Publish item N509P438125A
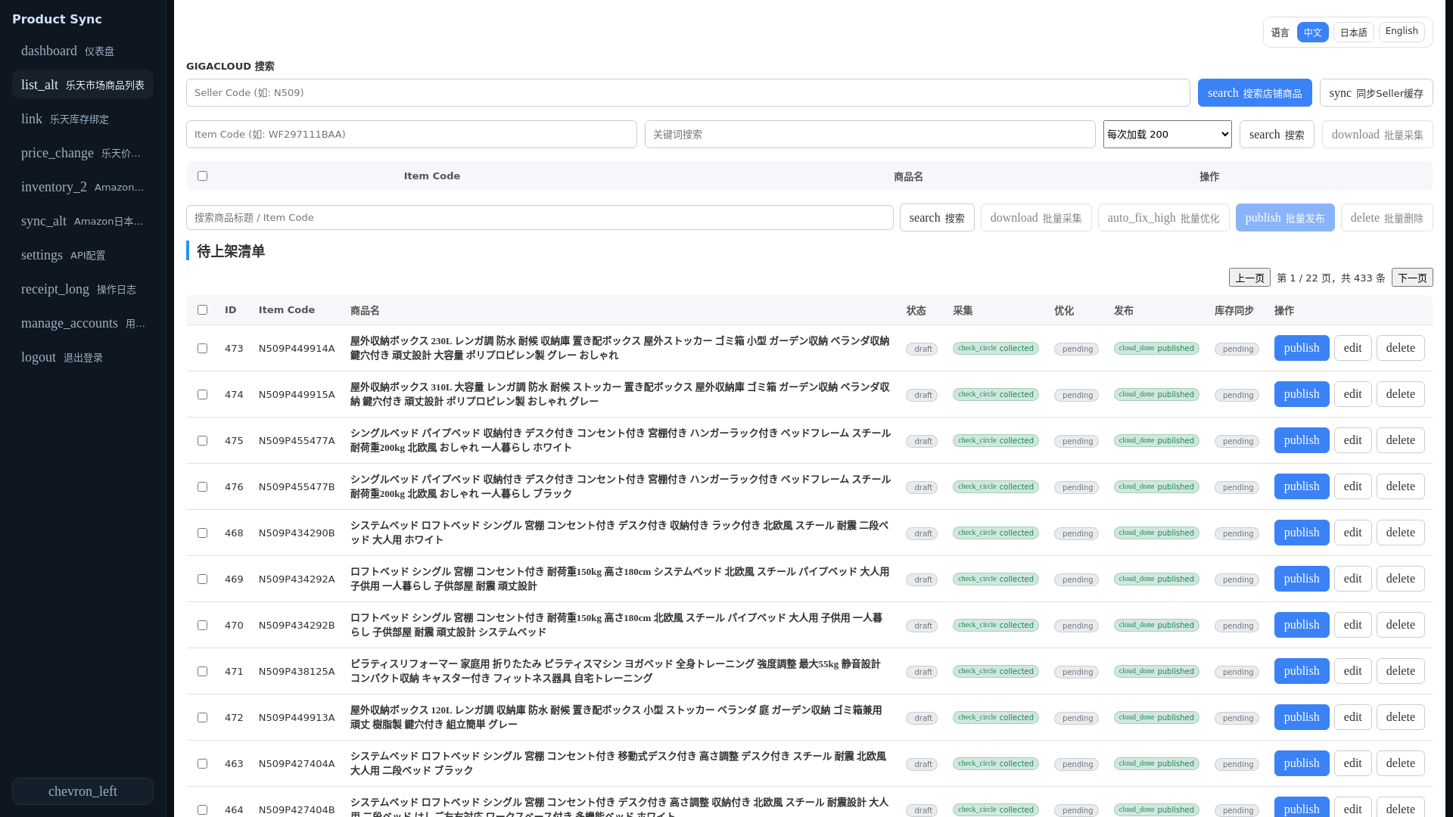Screen dimensions: 1453x817 pos(1302,671)
